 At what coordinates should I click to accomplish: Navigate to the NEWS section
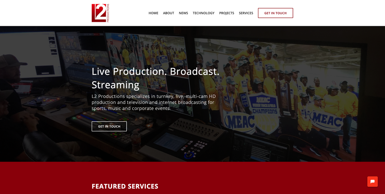183,13
